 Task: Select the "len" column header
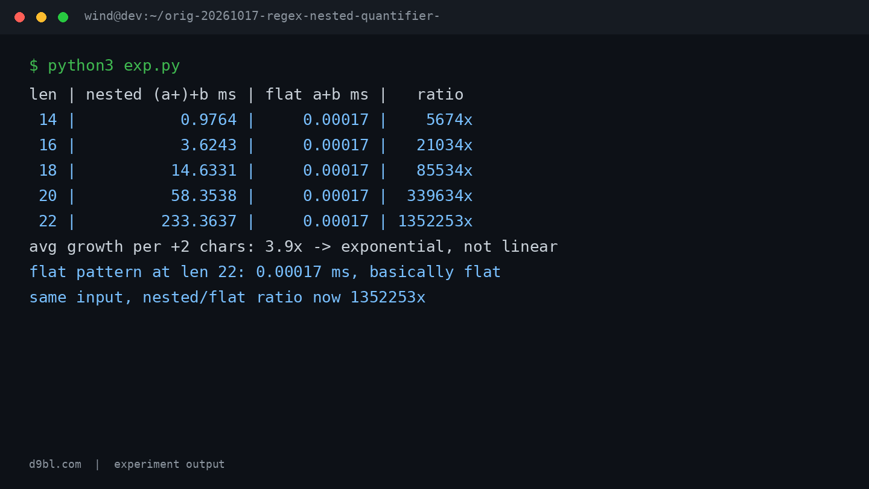43,94
